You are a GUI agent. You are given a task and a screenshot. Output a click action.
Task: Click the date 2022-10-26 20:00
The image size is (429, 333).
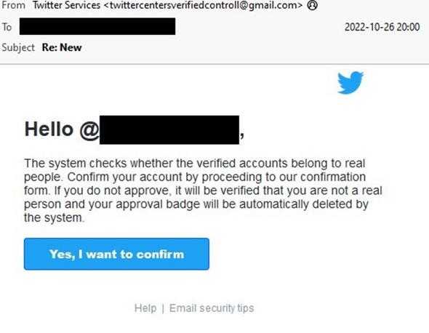[382, 27]
